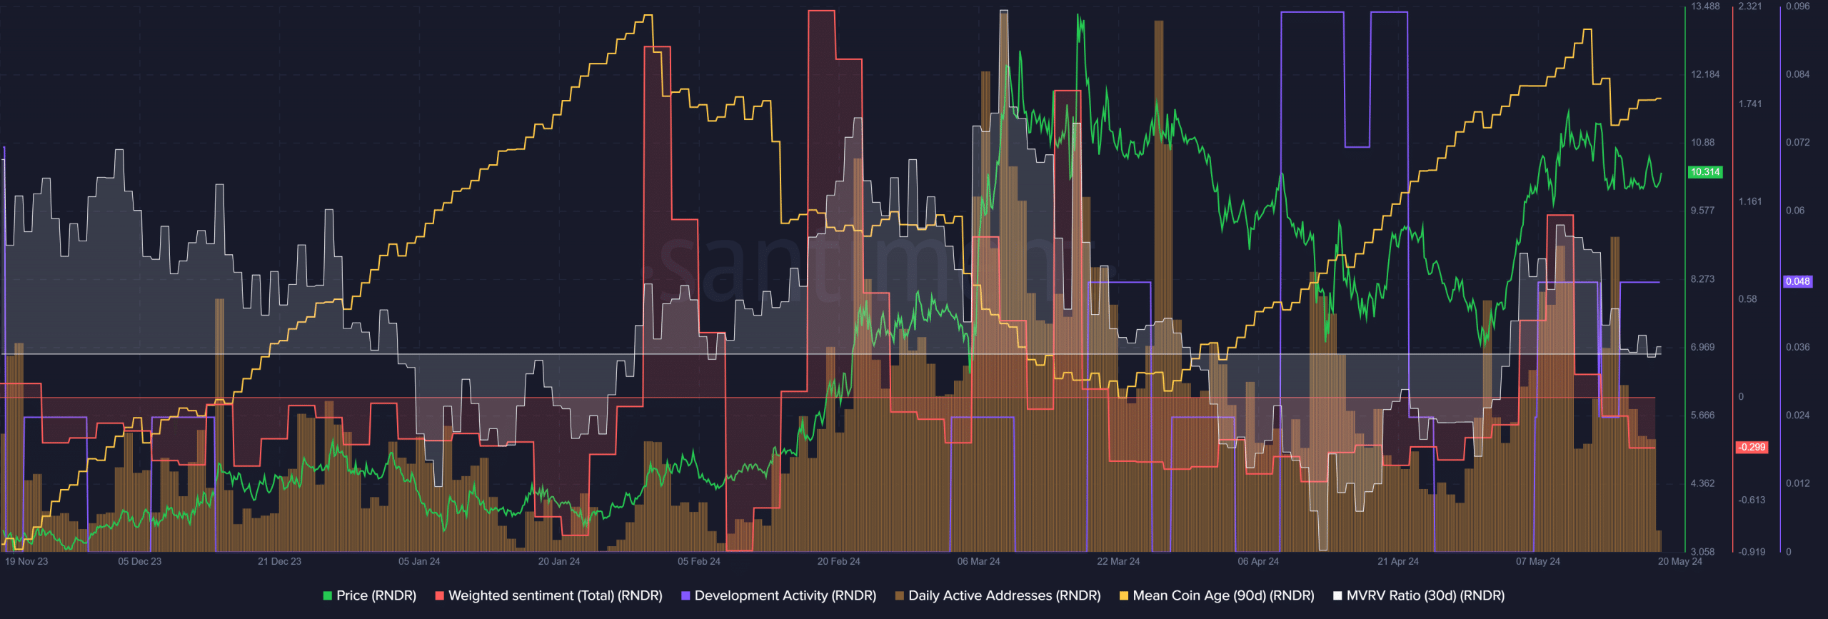Click the 12.184 price axis value
This screenshot has height=619, width=1828.
(x=1705, y=74)
